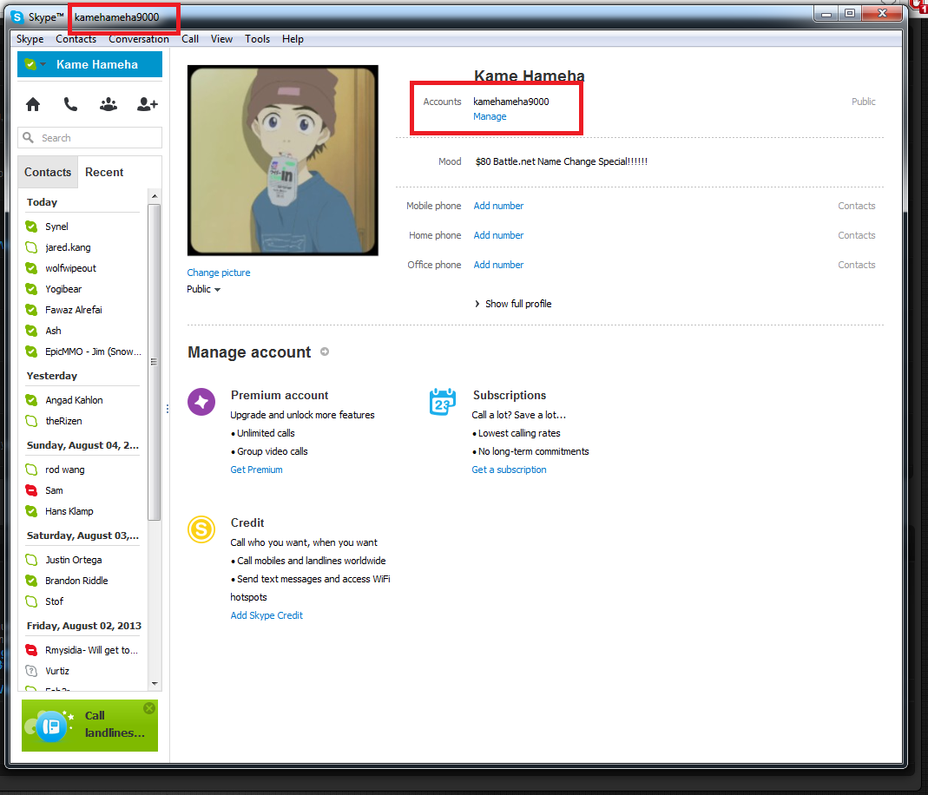
Task: Click the Kame Hameha profile button
Action: (x=90, y=64)
